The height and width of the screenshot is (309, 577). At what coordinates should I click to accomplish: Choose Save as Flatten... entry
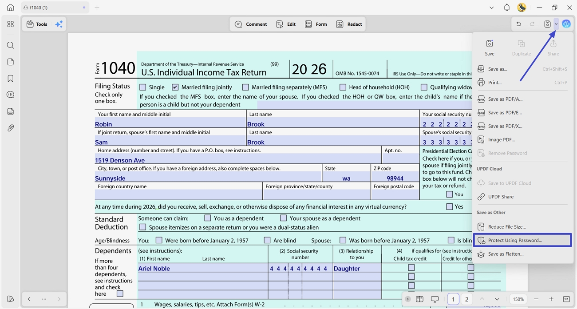point(522,254)
